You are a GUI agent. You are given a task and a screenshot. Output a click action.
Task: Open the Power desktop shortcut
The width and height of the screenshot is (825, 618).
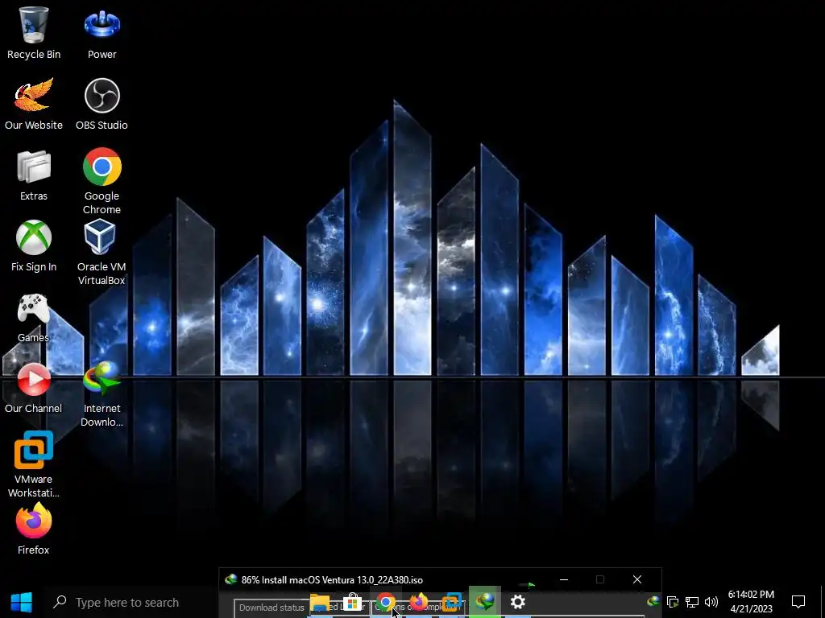102,32
